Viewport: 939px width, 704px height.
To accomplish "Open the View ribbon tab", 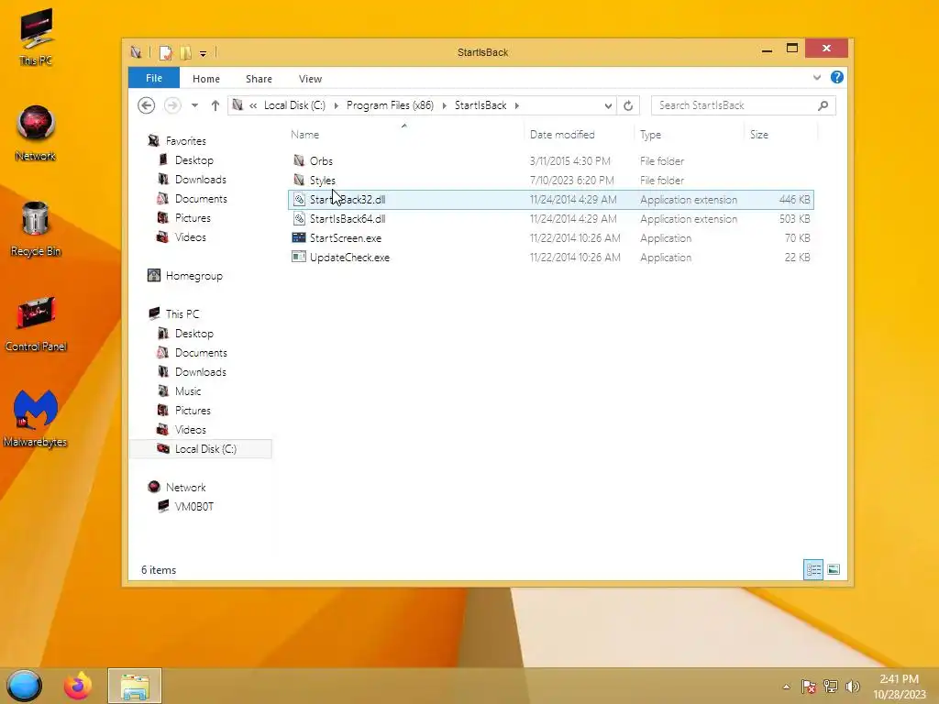I will [x=310, y=79].
